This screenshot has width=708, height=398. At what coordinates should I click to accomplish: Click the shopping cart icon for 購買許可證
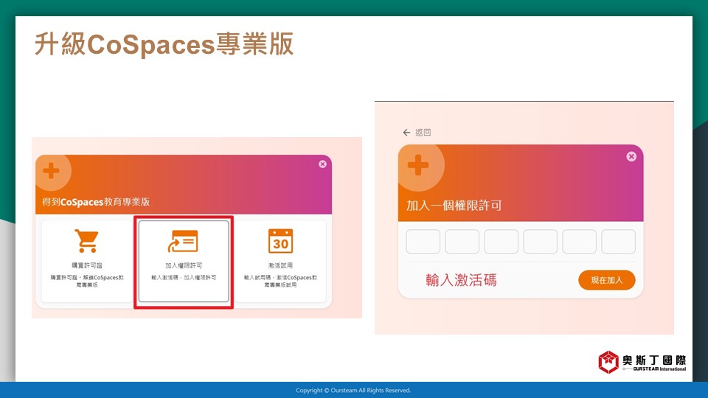click(86, 240)
